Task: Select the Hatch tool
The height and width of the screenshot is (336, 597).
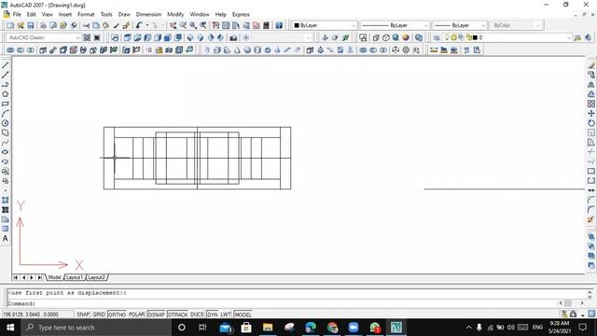Action: pos(6,200)
